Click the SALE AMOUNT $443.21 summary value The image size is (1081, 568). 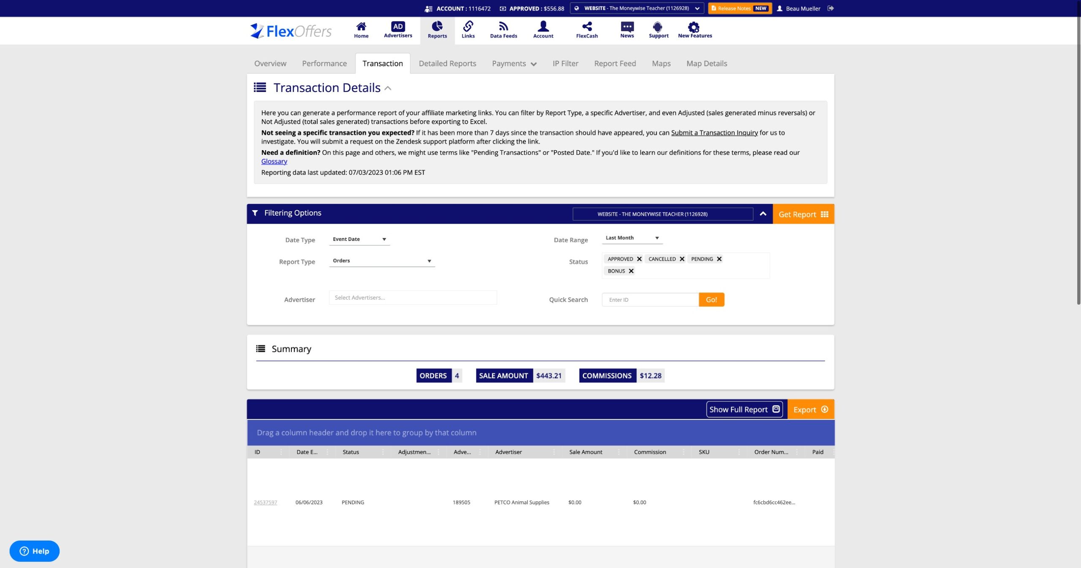pos(549,376)
